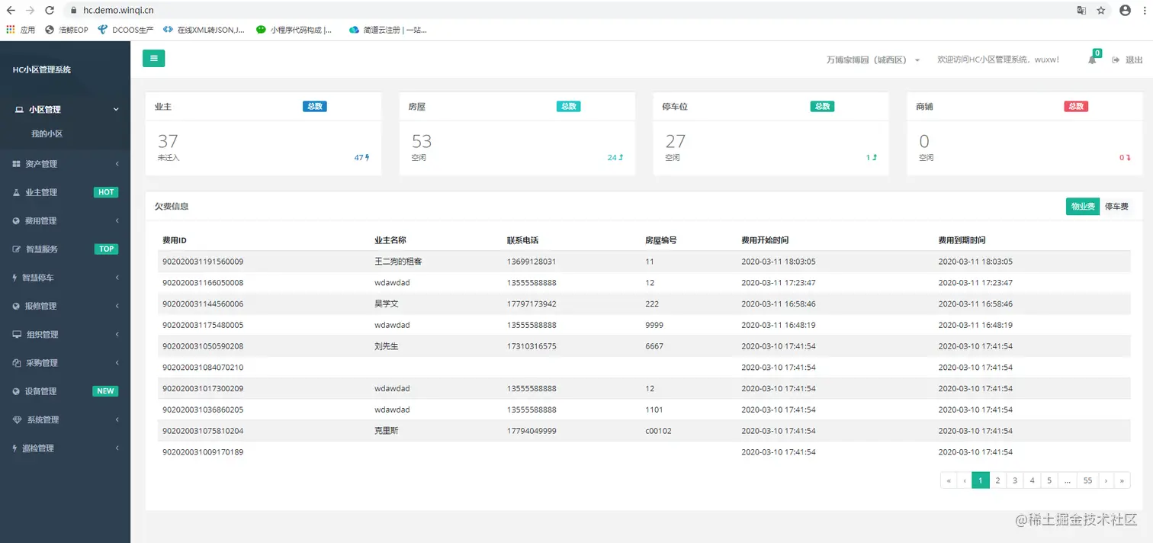Image resolution: width=1153 pixels, height=543 pixels.
Task: Toggle sidebar with green hamburger button
Action: (153, 59)
